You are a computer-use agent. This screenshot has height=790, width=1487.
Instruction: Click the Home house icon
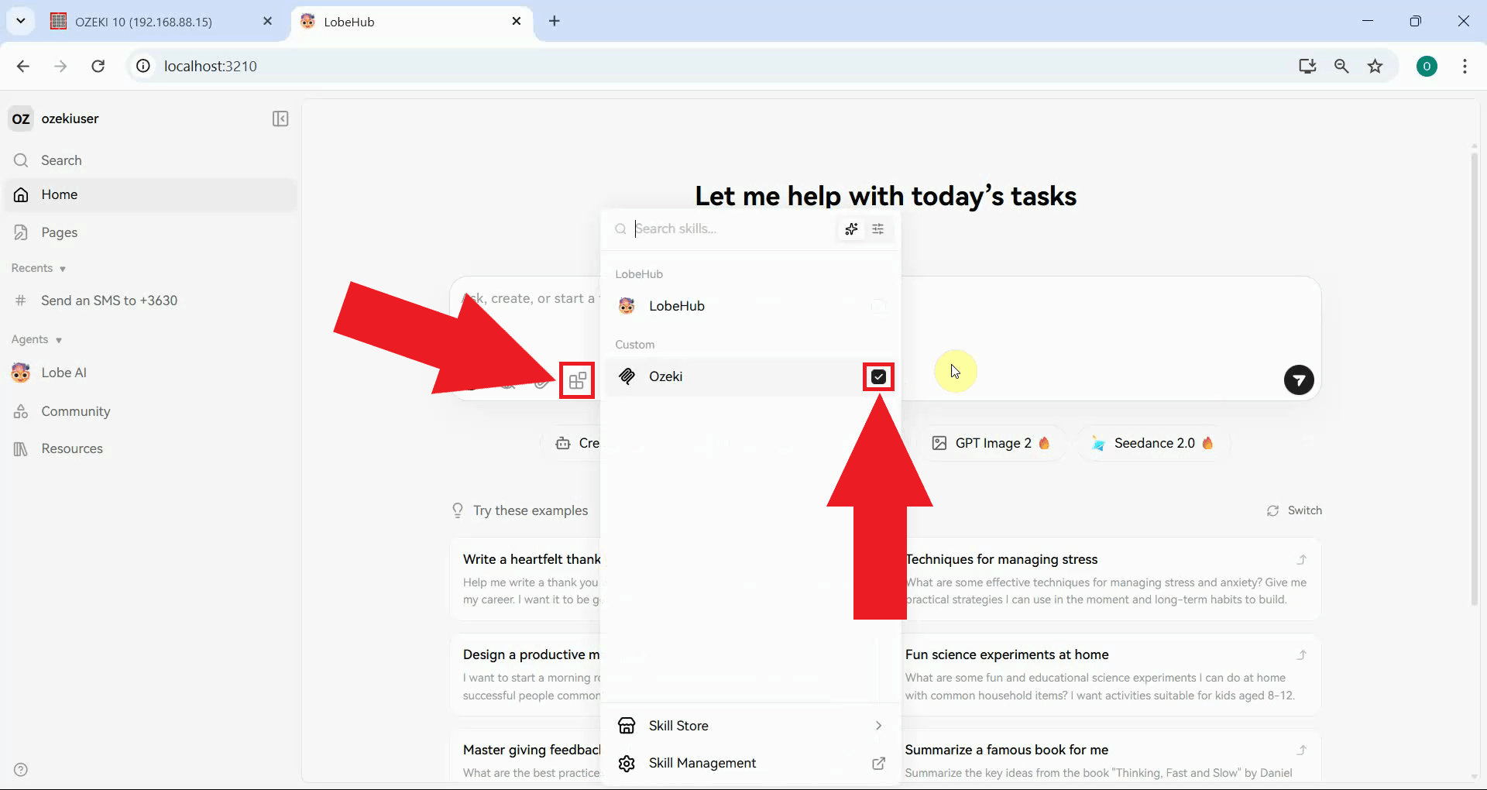(x=21, y=194)
